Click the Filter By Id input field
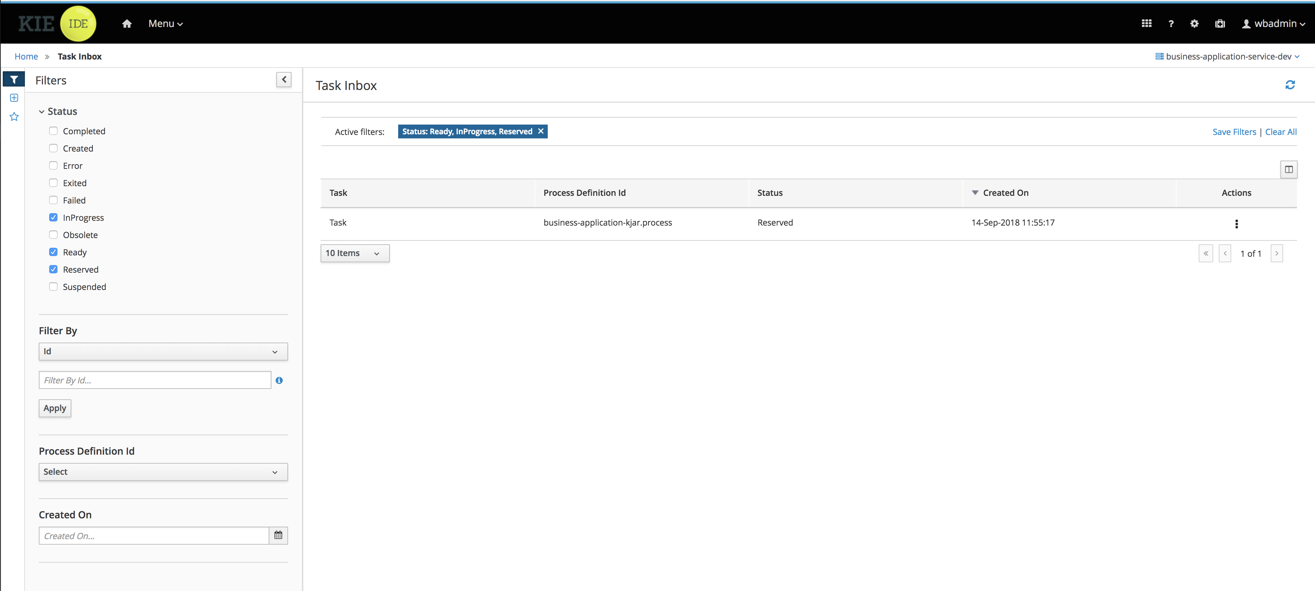 (x=155, y=380)
